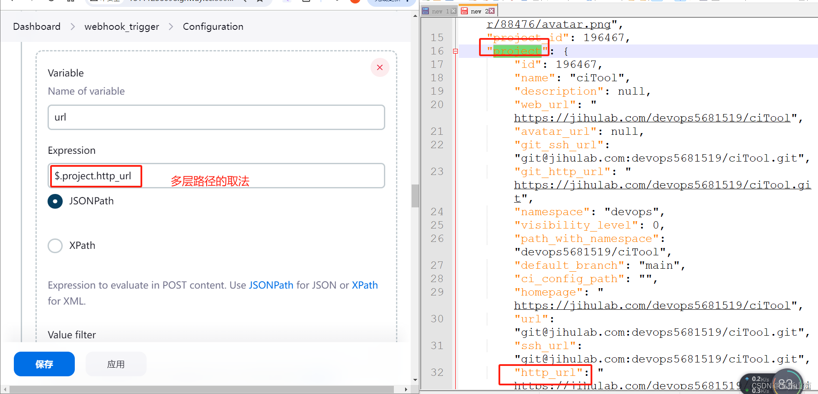
Task: Click the "visibility_level": 0 line
Action: click(589, 225)
